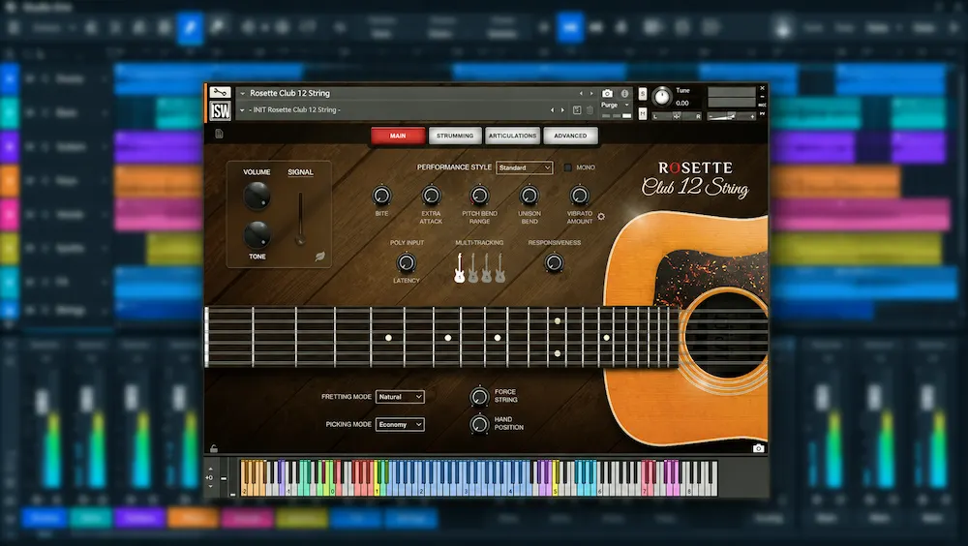The width and height of the screenshot is (968, 546).
Task: Expand the Rosette Club 12 String instrument arrow
Action: pyautogui.click(x=243, y=93)
